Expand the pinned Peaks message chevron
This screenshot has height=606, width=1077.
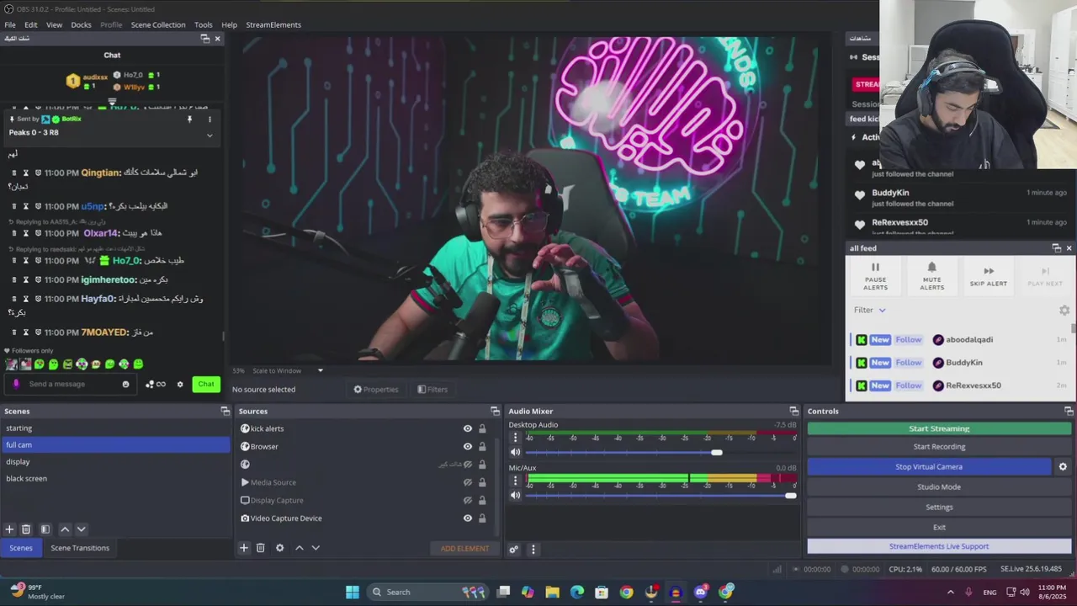click(210, 135)
